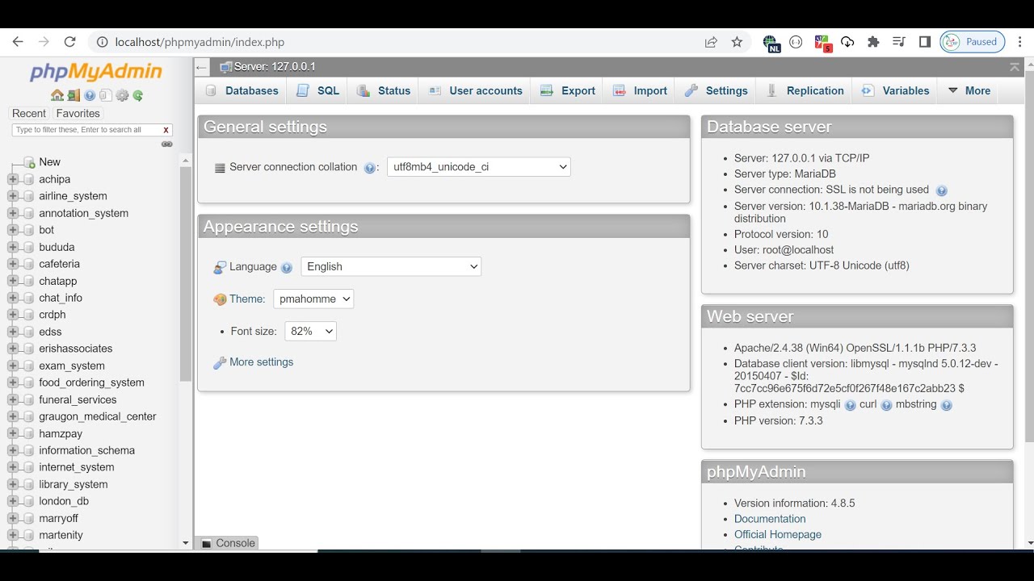The height and width of the screenshot is (581, 1034).
Task: Open help icon beside SSL not being used
Action: [941, 191]
